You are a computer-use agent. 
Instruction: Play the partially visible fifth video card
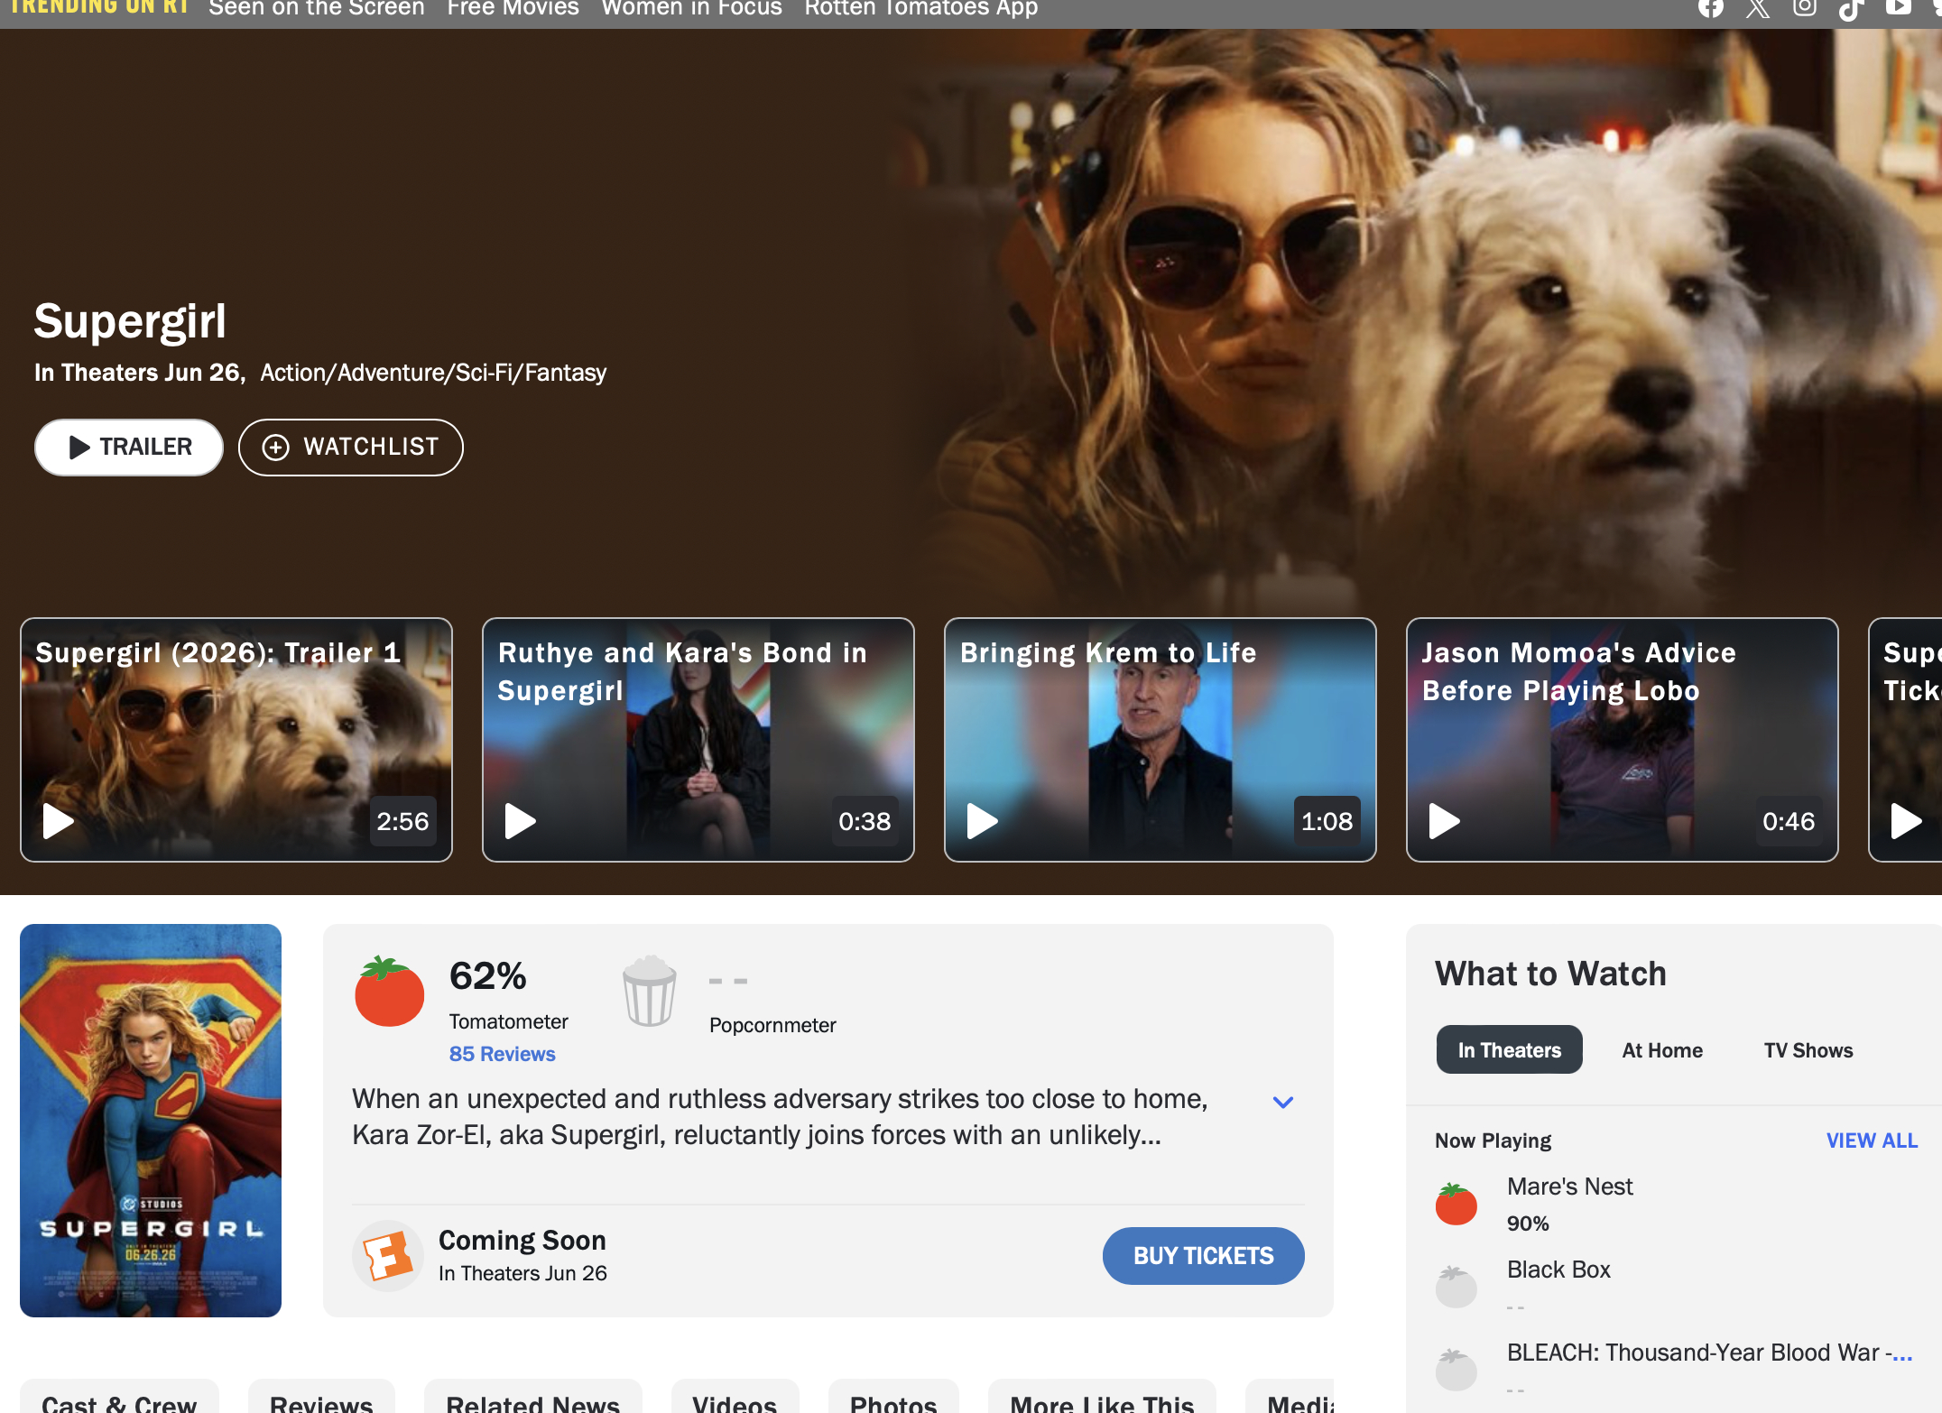[1905, 740]
